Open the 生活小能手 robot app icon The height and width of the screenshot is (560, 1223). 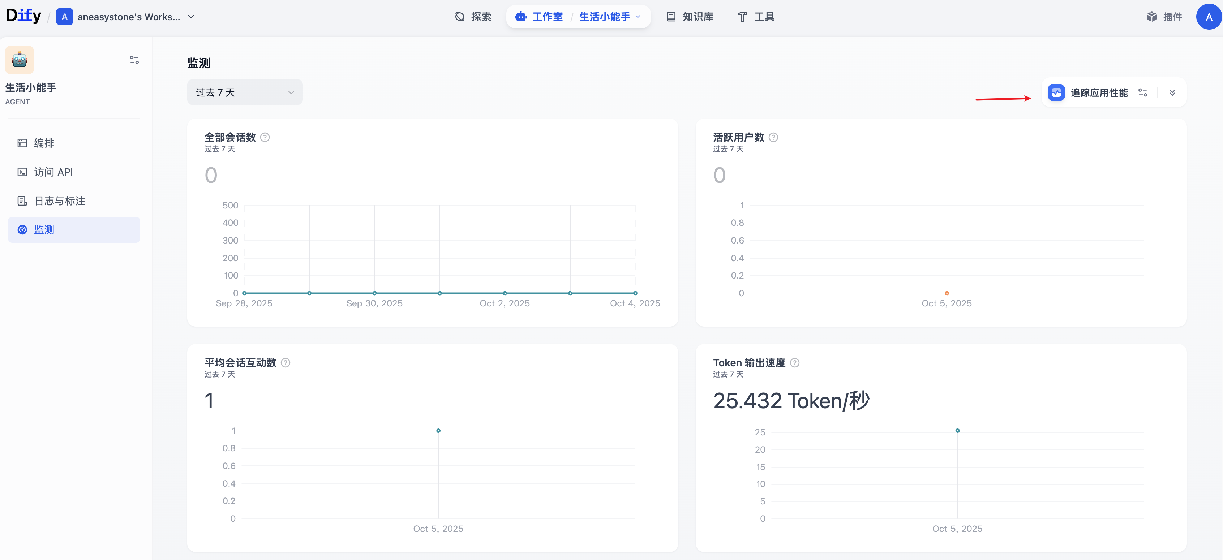pyautogui.click(x=20, y=60)
